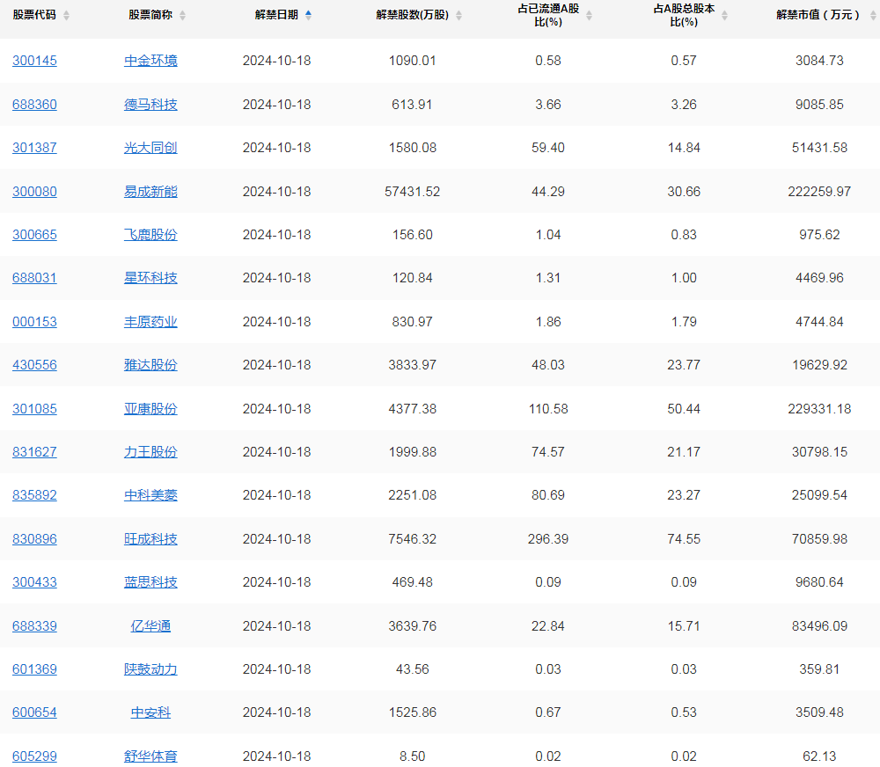
Task: Sort by 占A股总股本比(%) arrows
Action: [x=724, y=15]
